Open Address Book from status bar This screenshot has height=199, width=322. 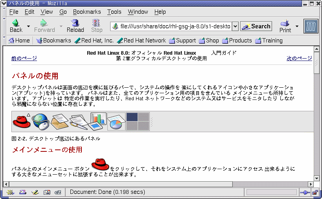pyautogui.click(x=47, y=192)
